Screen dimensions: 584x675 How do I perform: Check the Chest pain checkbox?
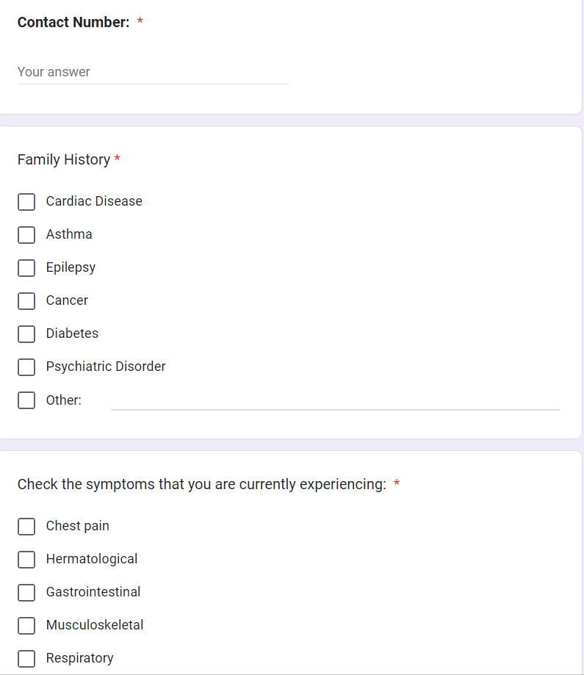pos(26,526)
